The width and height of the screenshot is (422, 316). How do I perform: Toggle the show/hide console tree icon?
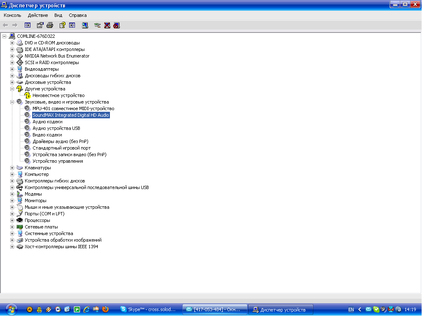(28, 25)
